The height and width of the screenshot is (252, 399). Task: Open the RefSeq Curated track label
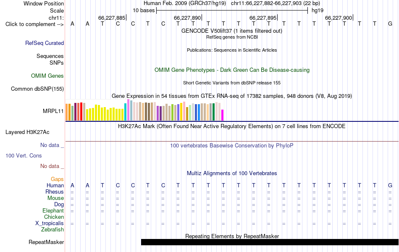click(x=45, y=43)
